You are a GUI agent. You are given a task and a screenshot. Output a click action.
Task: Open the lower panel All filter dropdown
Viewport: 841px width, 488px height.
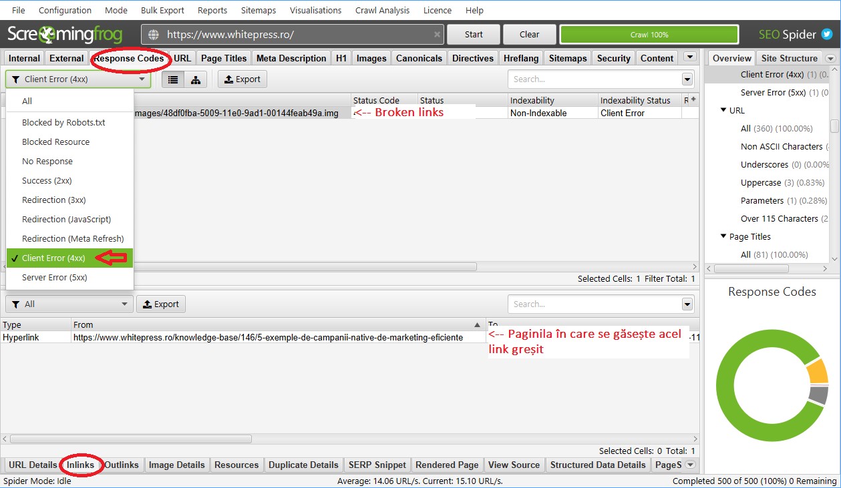click(69, 304)
